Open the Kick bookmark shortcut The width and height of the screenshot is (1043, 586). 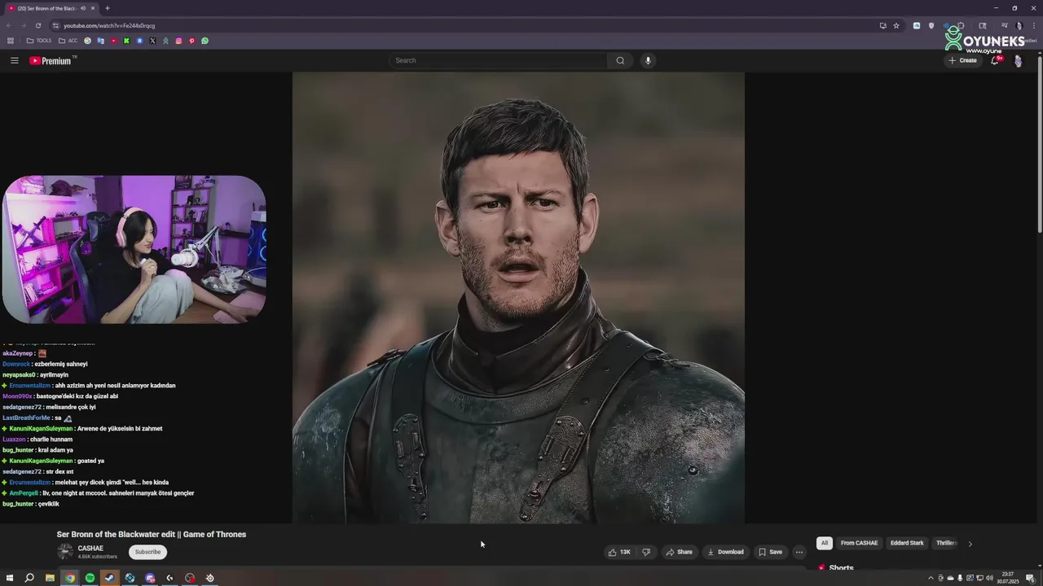click(x=126, y=41)
